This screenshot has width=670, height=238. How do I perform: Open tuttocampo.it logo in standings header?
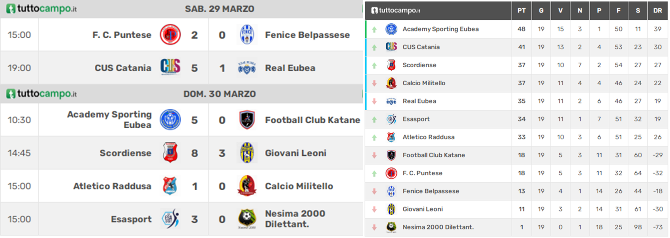coord(396,10)
